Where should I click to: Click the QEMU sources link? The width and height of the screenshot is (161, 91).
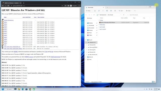click(x=29, y=57)
